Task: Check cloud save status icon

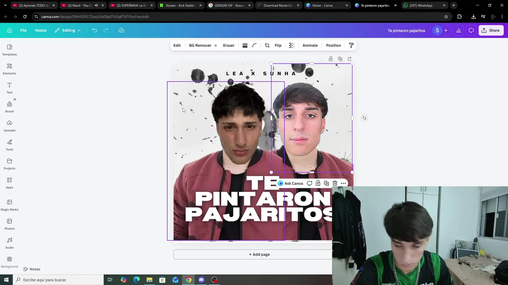Action: [x=121, y=30]
